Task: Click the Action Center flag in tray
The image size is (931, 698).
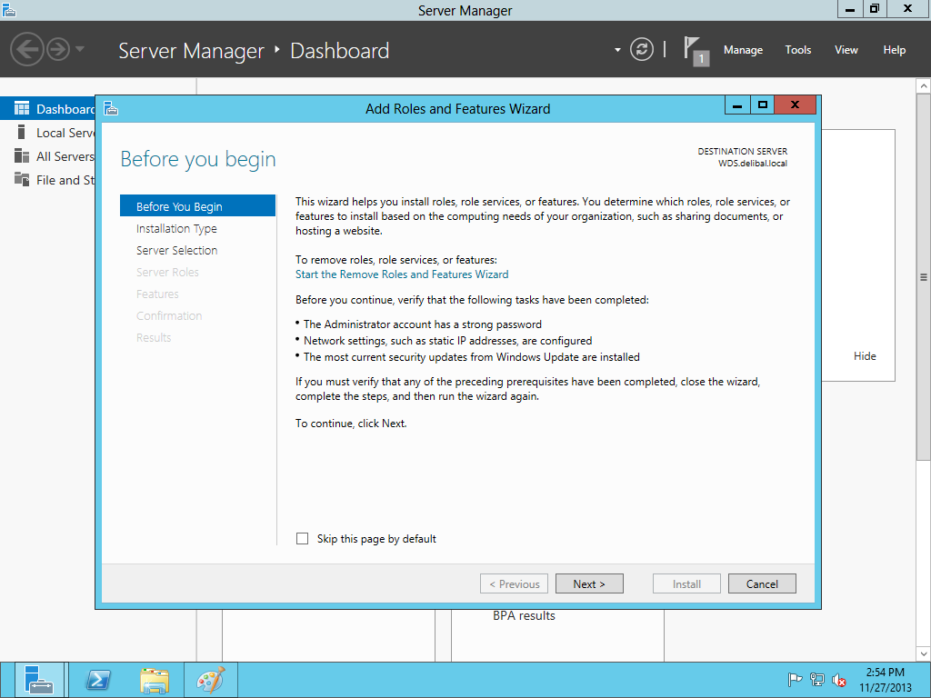Action: 795,680
